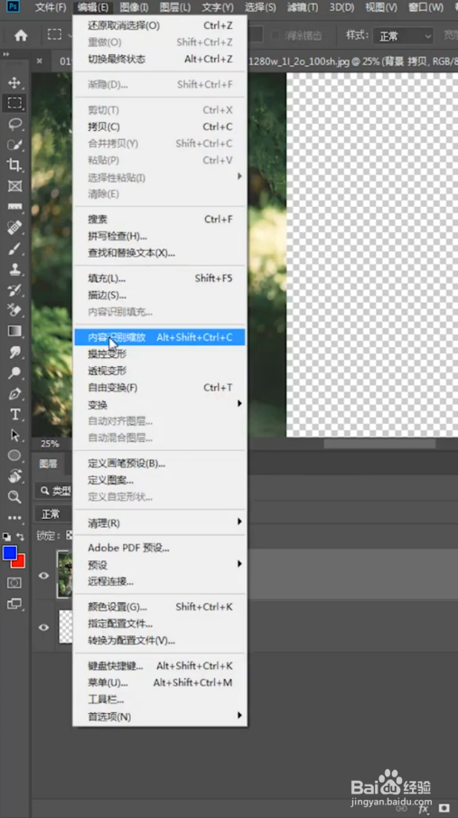Choose 还原取消选择(O) menu item
The height and width of the screenshot is (818, 458).
pyautogui.click(x=160, y=25)
